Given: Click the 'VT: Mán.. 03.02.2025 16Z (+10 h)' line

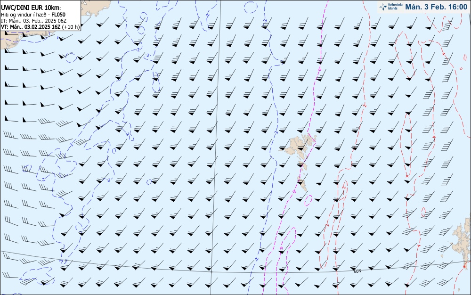Looking at the screenshot, I should (x=40, y=27).
